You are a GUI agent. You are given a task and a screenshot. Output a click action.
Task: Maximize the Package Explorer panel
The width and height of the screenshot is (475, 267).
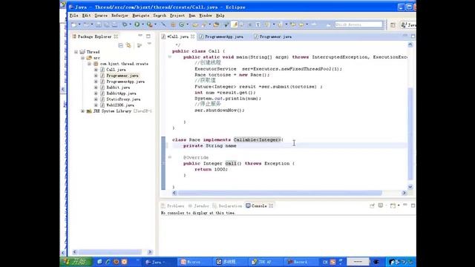(148, 36)
